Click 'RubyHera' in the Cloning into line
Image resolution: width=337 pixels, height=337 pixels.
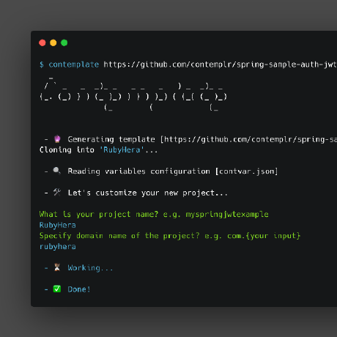[x=122, y=149]
